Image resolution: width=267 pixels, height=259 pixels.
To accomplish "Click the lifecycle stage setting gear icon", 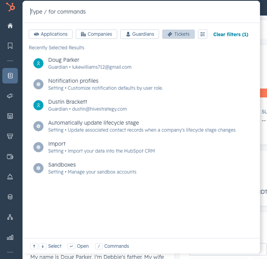I will pyautogui.click(x=39, y=126).
